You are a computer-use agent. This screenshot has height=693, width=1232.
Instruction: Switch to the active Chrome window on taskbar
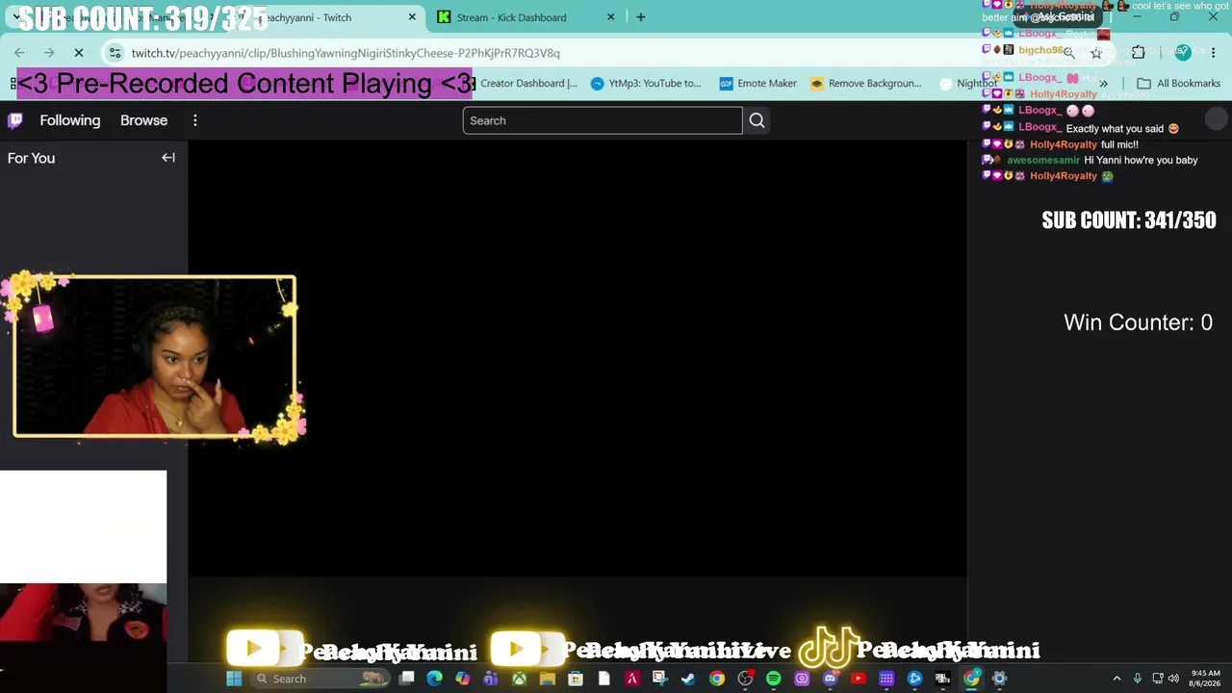(x=971, y=679)
